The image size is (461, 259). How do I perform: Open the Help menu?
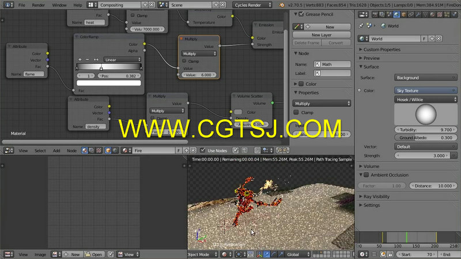[78, 5]
